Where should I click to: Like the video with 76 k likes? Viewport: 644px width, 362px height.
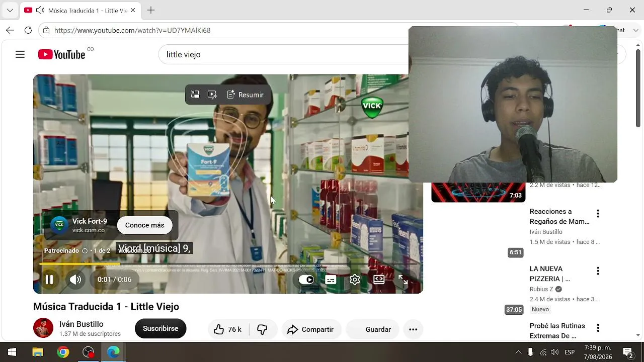click(227, 329)
